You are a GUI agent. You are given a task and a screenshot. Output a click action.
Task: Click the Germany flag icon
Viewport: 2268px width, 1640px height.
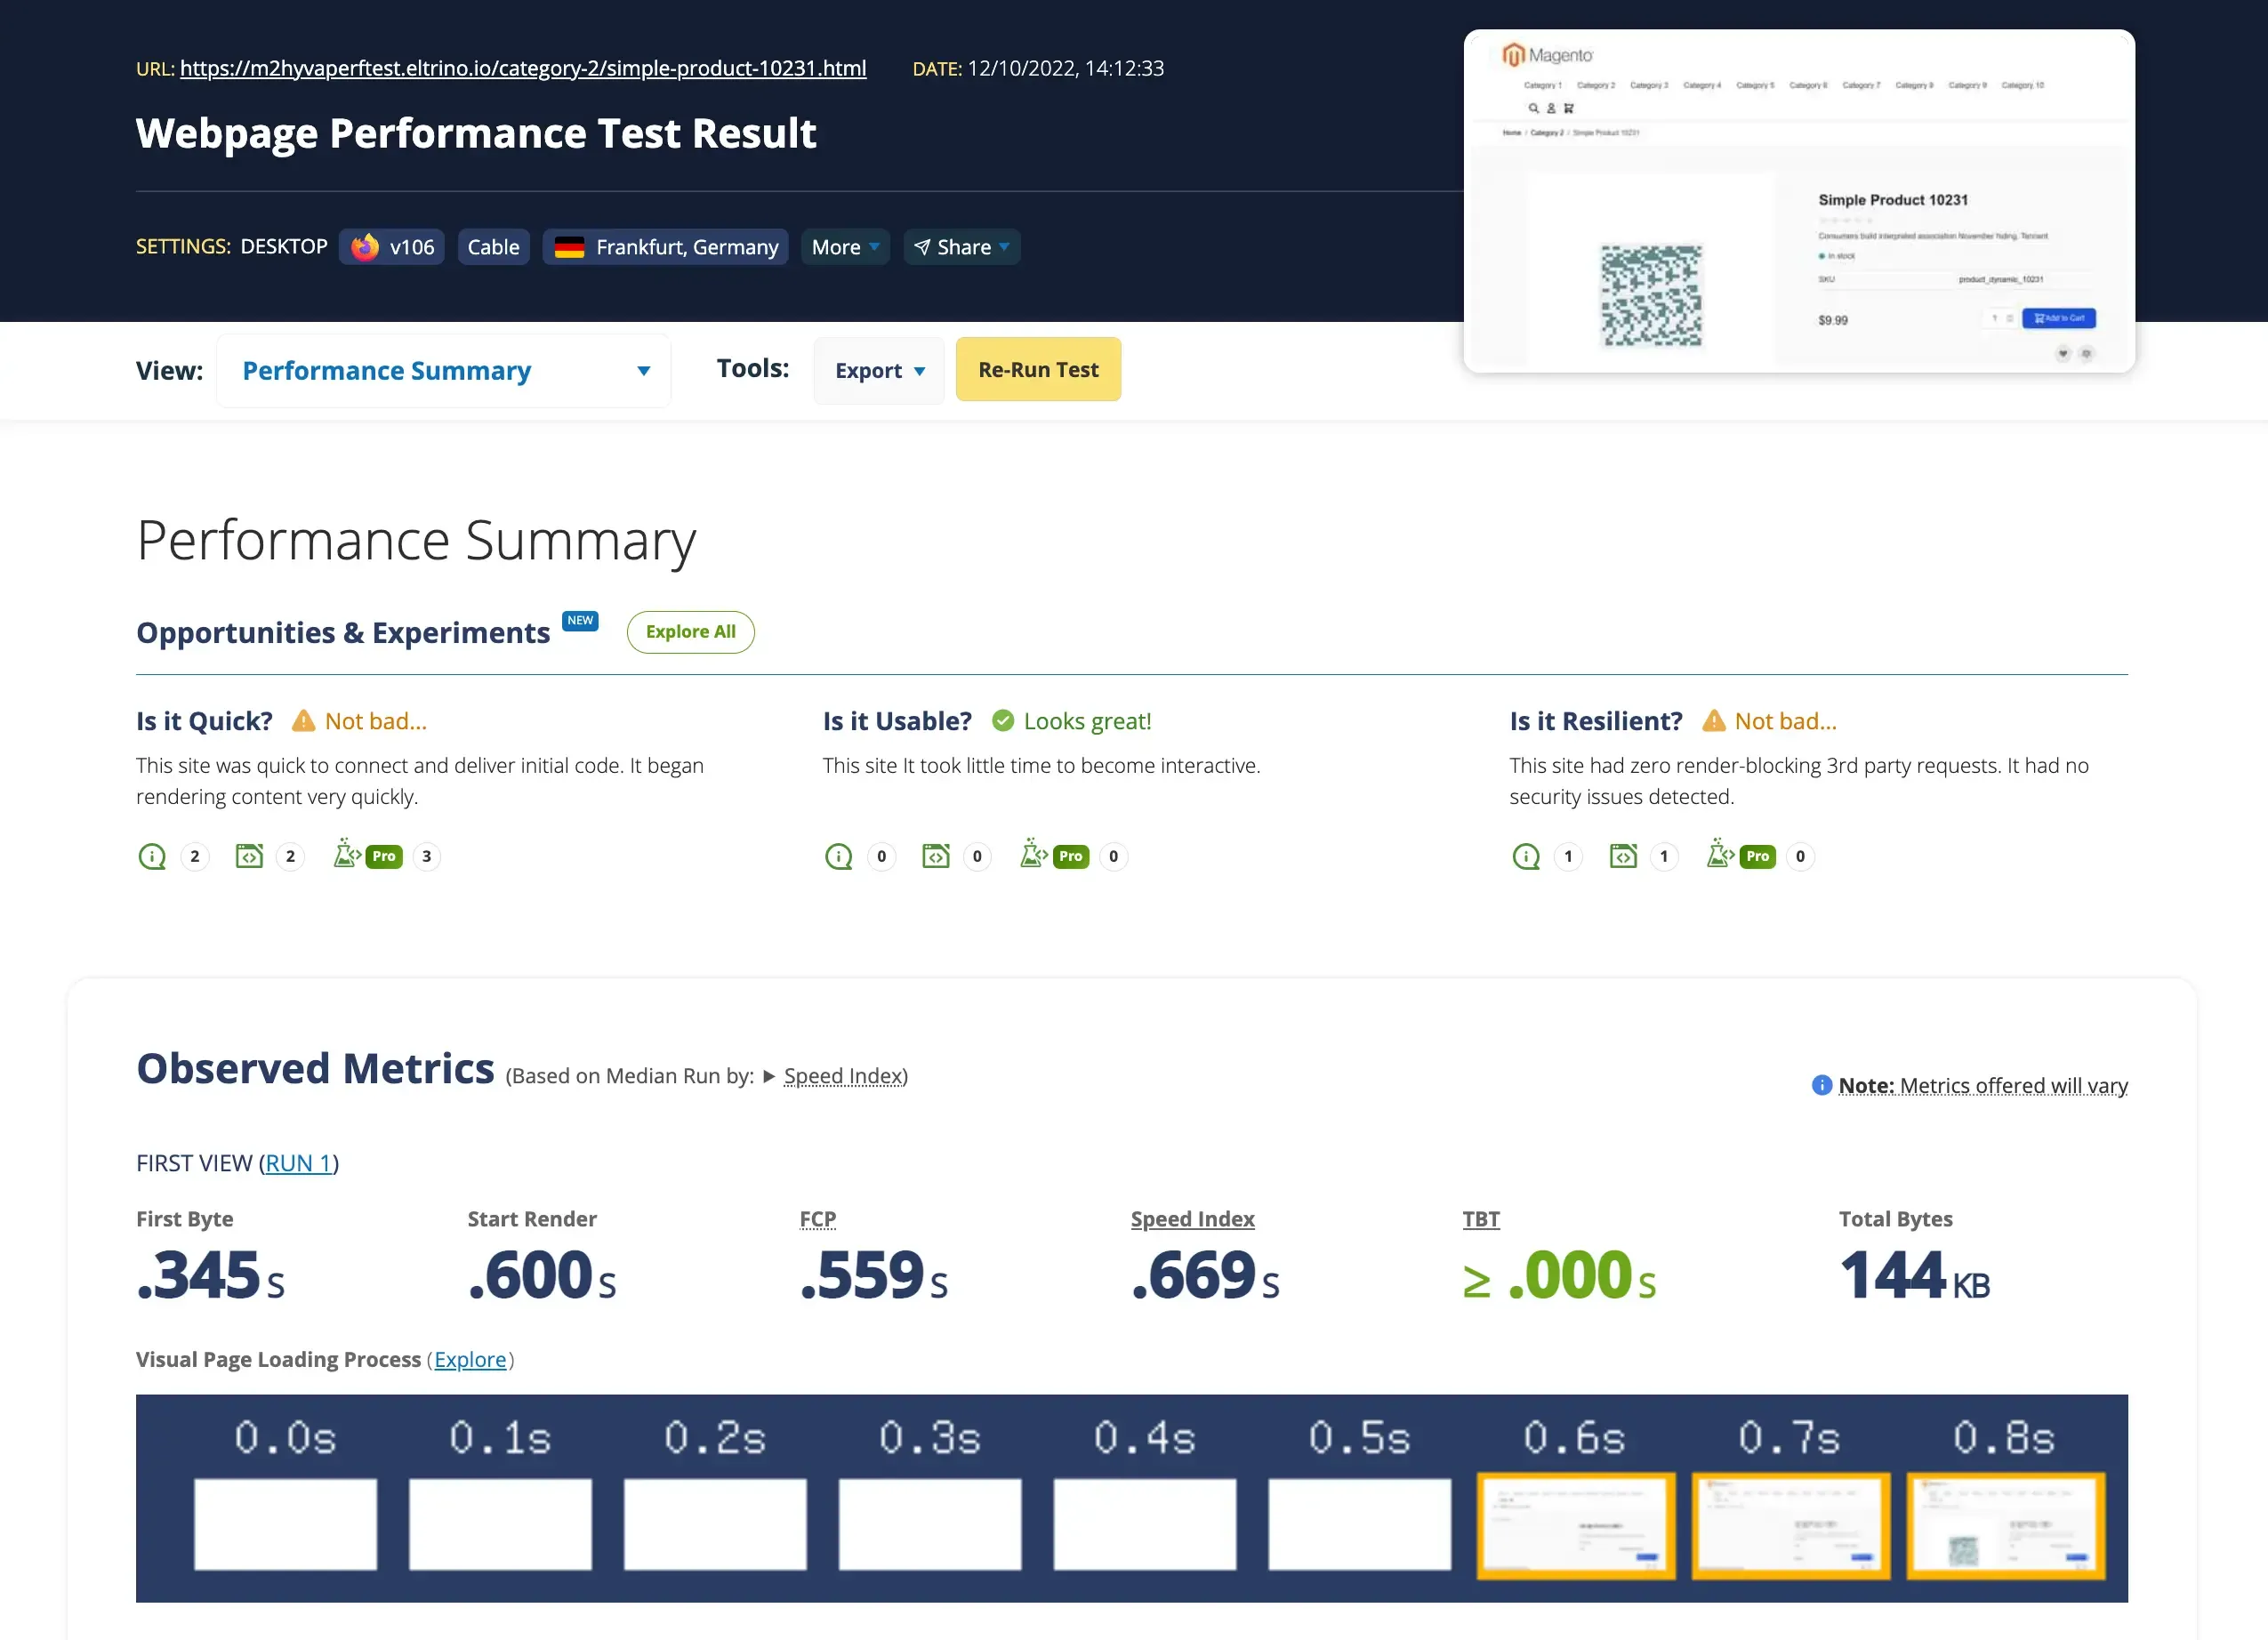(x=569, y=247)
